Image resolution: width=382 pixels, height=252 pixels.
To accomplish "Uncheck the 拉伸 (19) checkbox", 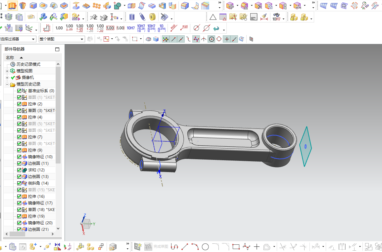I will point(19,216).
